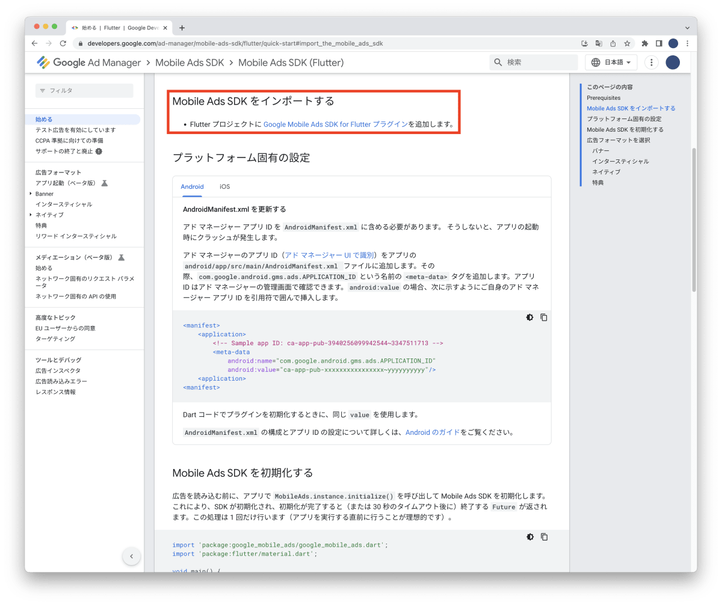Screen dimensions: 722x605
Task: Open the Google Ad Manager logo home
Action: click(x=88, y=63)
